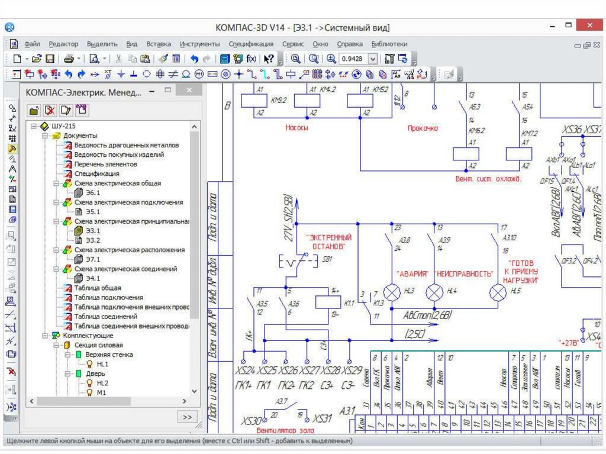Click the >> button below the tree

pos(187,417)
